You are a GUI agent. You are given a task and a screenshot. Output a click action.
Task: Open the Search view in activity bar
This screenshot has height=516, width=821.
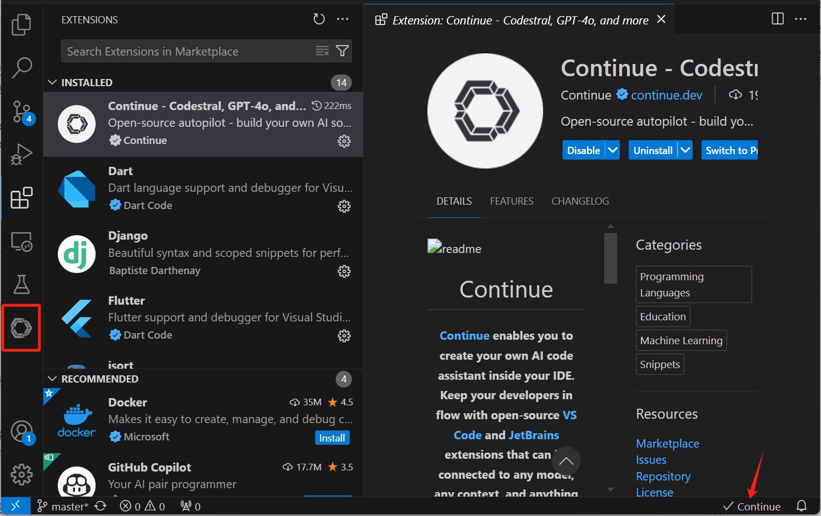tap(21, 67)
